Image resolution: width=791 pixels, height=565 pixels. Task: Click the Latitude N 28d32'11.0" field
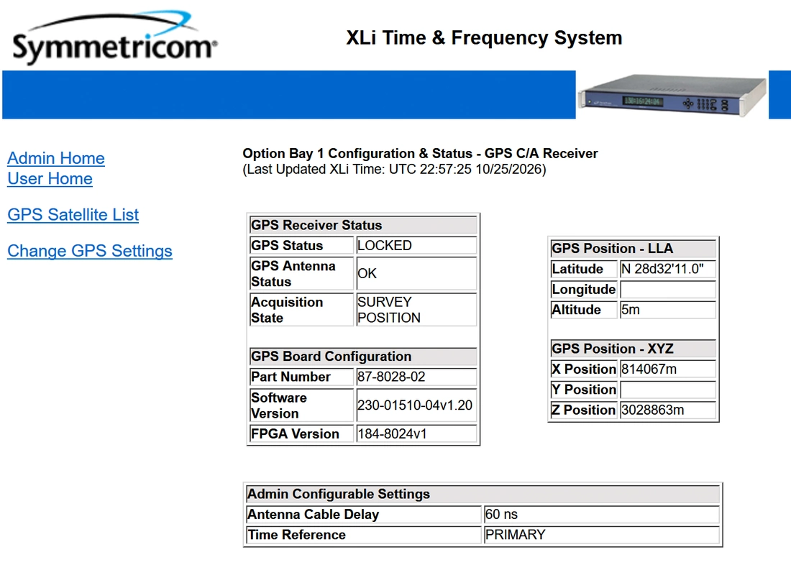(x=667, y=269)
